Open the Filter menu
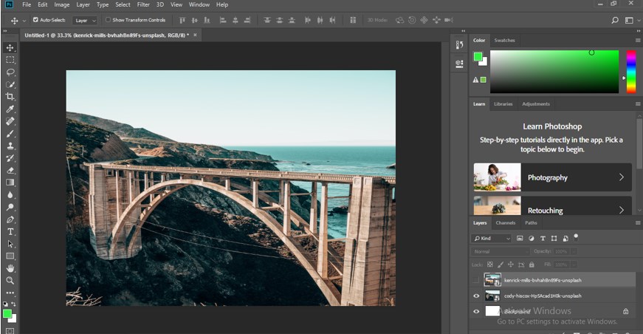This screenshot has width=643, height=334. coord(142,4)
